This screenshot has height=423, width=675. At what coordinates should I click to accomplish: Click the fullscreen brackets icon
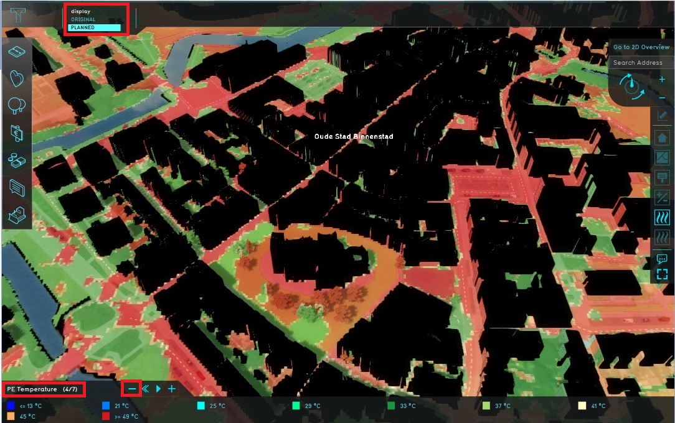(661, 274)
